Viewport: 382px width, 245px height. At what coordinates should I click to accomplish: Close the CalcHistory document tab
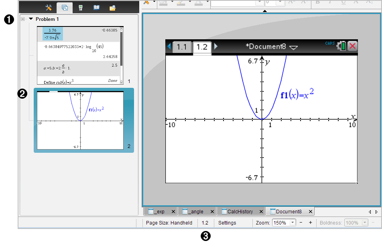click(262, 212)
